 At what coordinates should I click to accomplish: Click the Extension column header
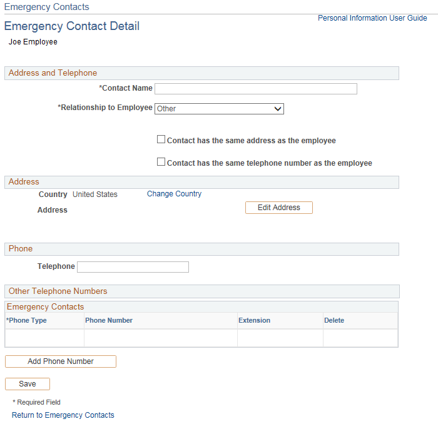click(x=254, y=320)
